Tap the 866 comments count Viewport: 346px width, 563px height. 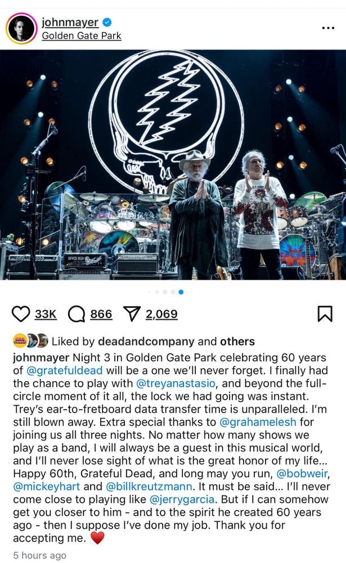(x=101, y=314)
